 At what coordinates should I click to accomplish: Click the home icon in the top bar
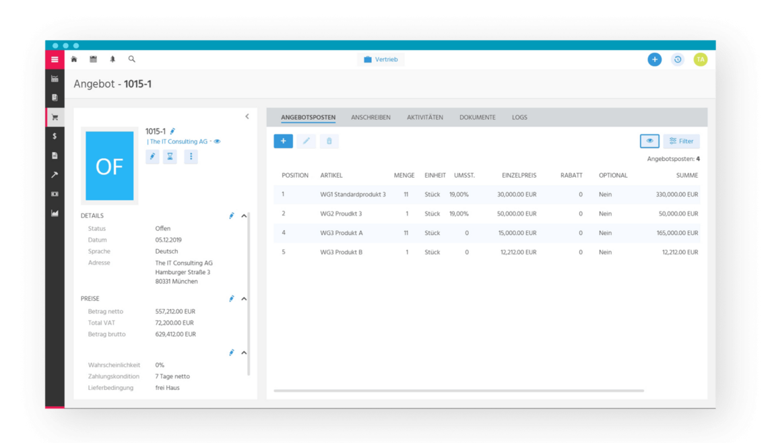coord(74,59)
